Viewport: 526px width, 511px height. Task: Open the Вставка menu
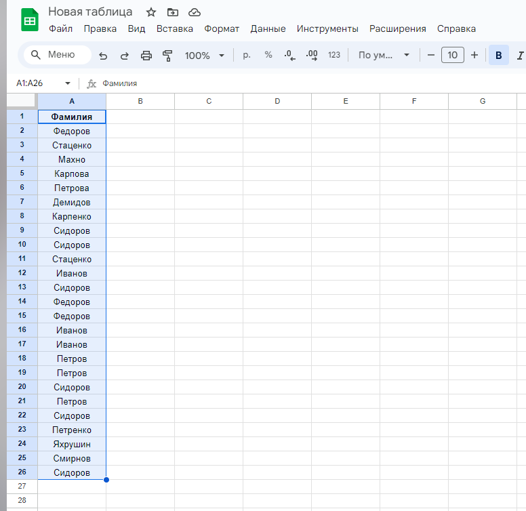click(x=175, y=29)
